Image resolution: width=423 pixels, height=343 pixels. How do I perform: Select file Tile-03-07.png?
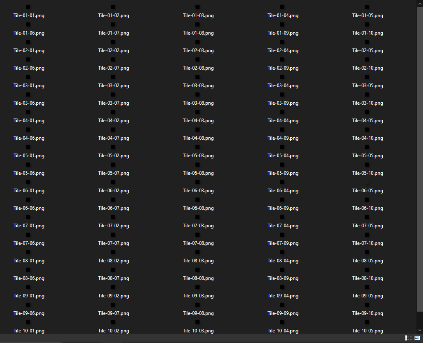[114, 103]
